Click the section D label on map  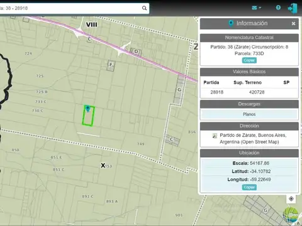137,51
